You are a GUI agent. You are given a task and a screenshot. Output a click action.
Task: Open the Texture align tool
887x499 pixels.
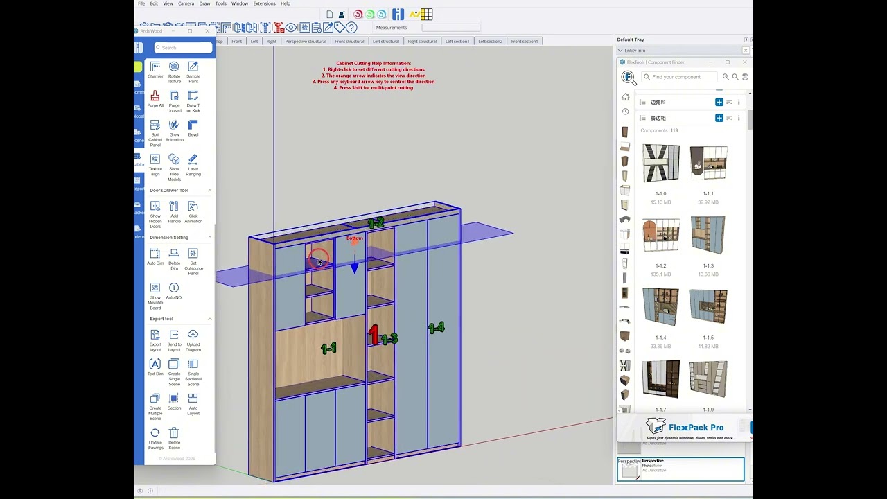155,165
